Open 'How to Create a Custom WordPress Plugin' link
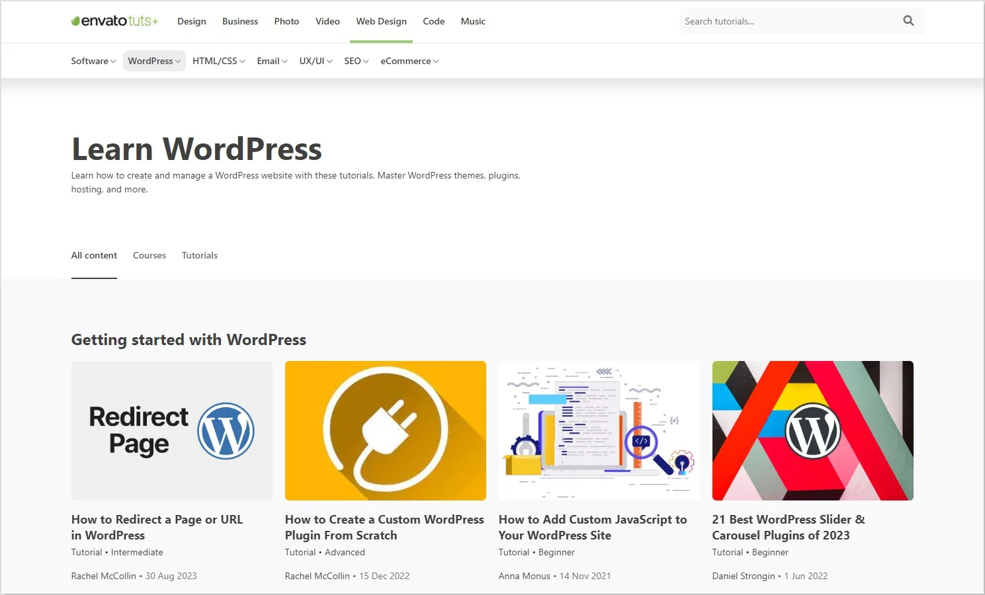 tap(384, 528)
